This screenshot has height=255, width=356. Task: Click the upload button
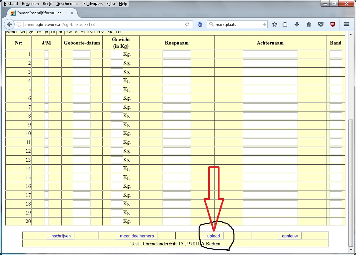click(214, 236)
